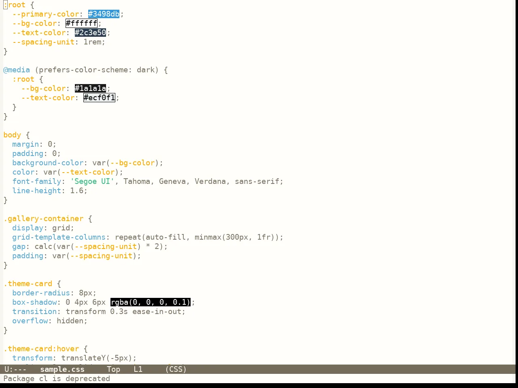
Task: Click the 'Package cl is deprecated' message
Action: [x=57, y=379]
